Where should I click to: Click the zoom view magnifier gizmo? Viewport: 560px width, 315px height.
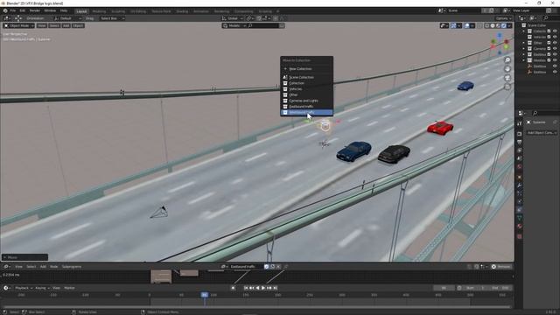(x=507, y=60)
